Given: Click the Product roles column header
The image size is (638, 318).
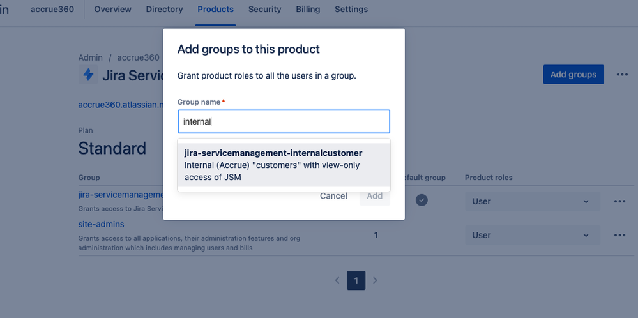Looking at the screenshot, I should 489,178.
